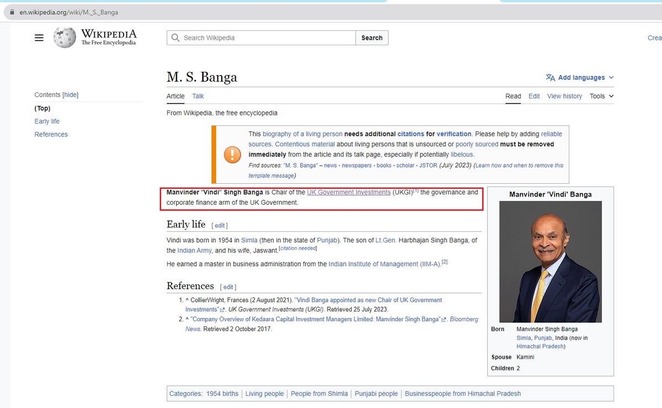Switch to the Article tab
The width and height of the screenshot is (662, 408).
tap(175, 96)
